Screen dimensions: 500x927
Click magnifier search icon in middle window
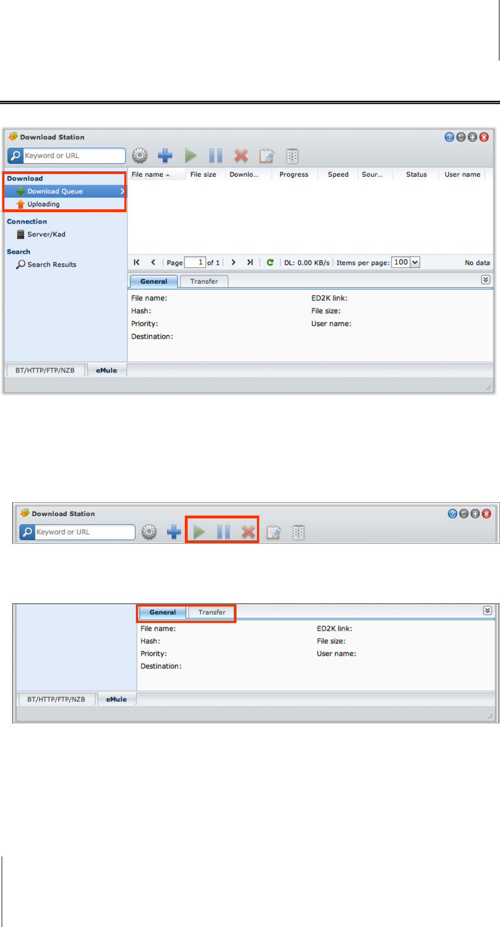[27, 532]
